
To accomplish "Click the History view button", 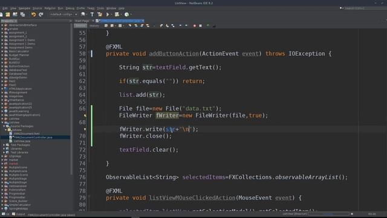I will [x=94, y=25].
